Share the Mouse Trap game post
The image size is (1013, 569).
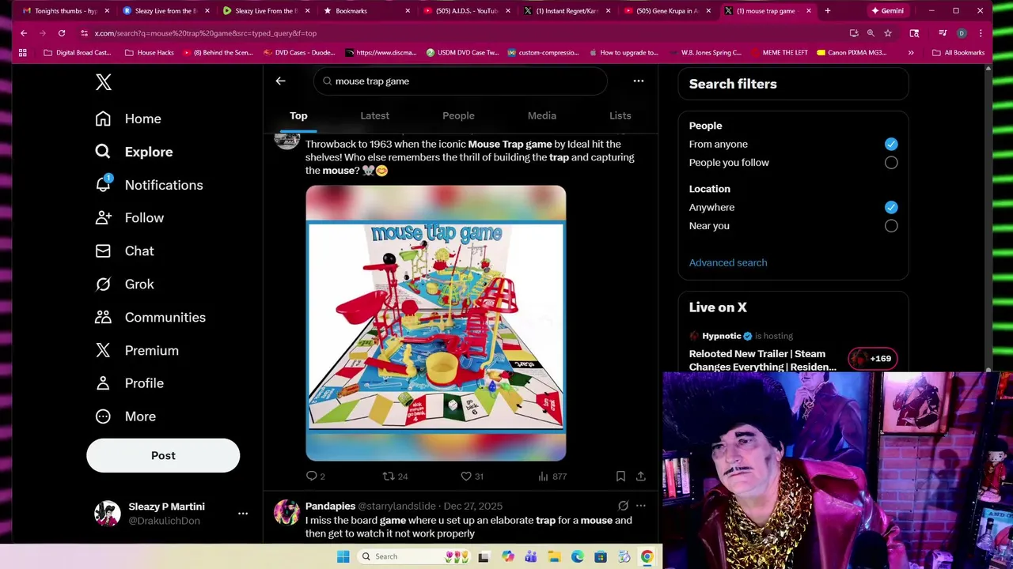pos(641,476)
